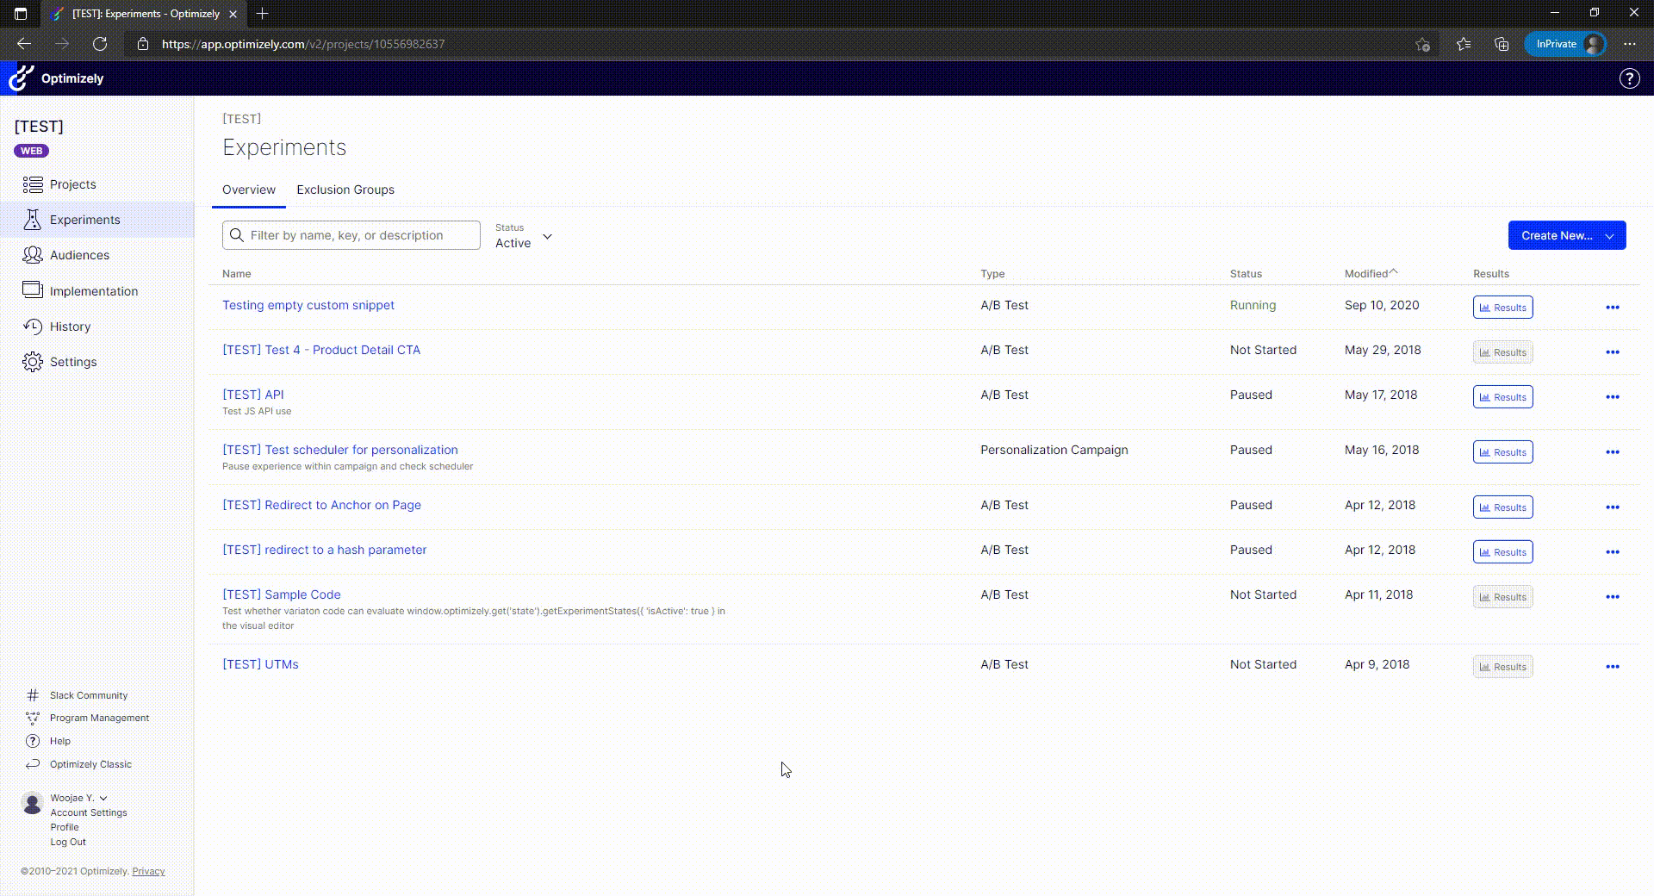Select the Running status of first experiment
This screenshot has width=1654, height=896.
(x=1253, y=305)
